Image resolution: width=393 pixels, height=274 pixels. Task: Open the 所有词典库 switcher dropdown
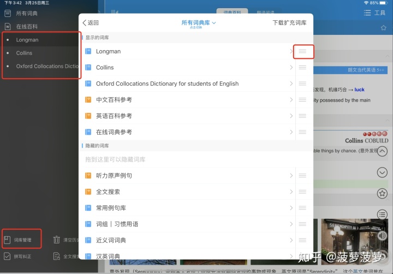(x=198, y=23)
